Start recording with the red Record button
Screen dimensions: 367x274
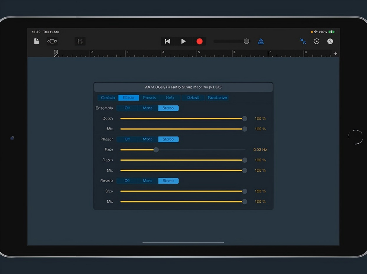click(199, 41)
